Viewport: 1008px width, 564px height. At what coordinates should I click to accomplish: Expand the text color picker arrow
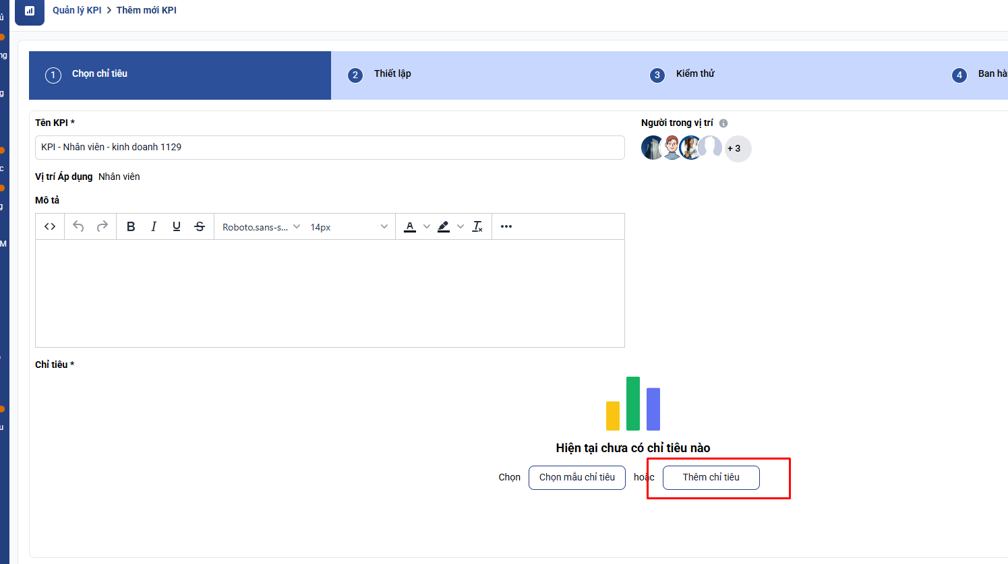click(427, 226)
